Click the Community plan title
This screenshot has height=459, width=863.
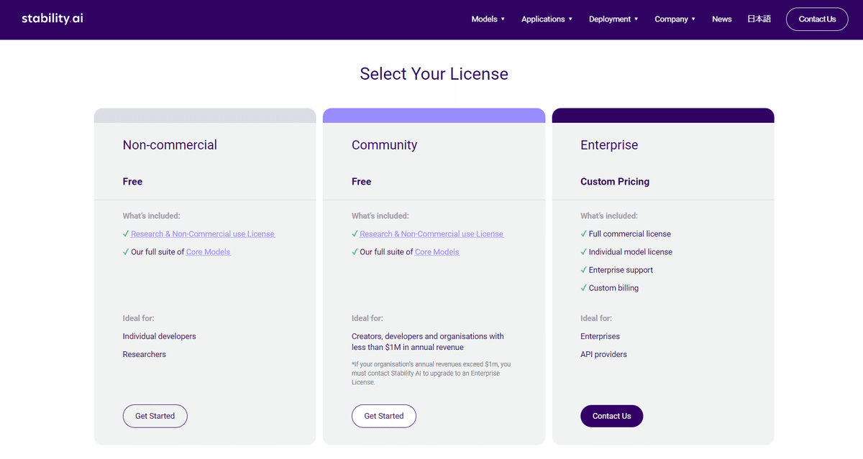385,145
